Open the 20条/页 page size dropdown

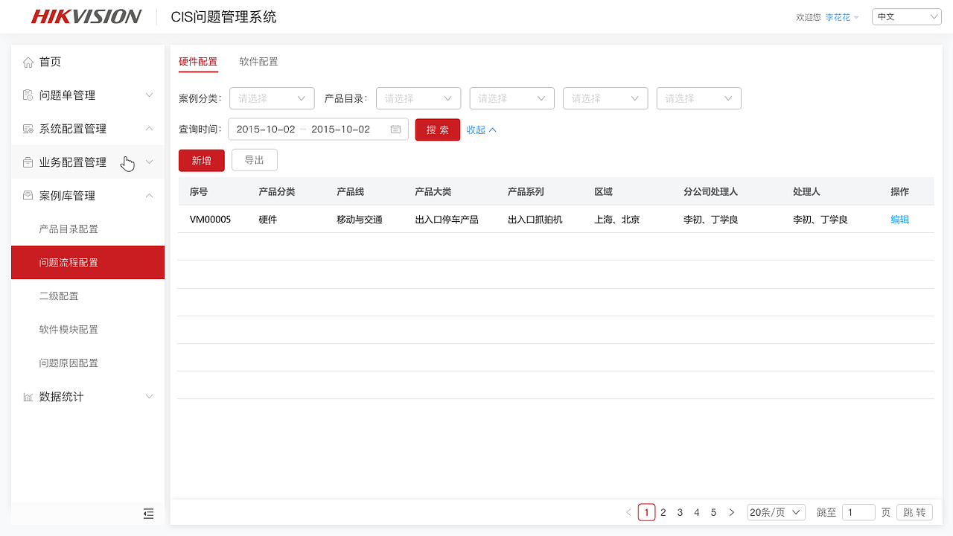tap(776, 512)
